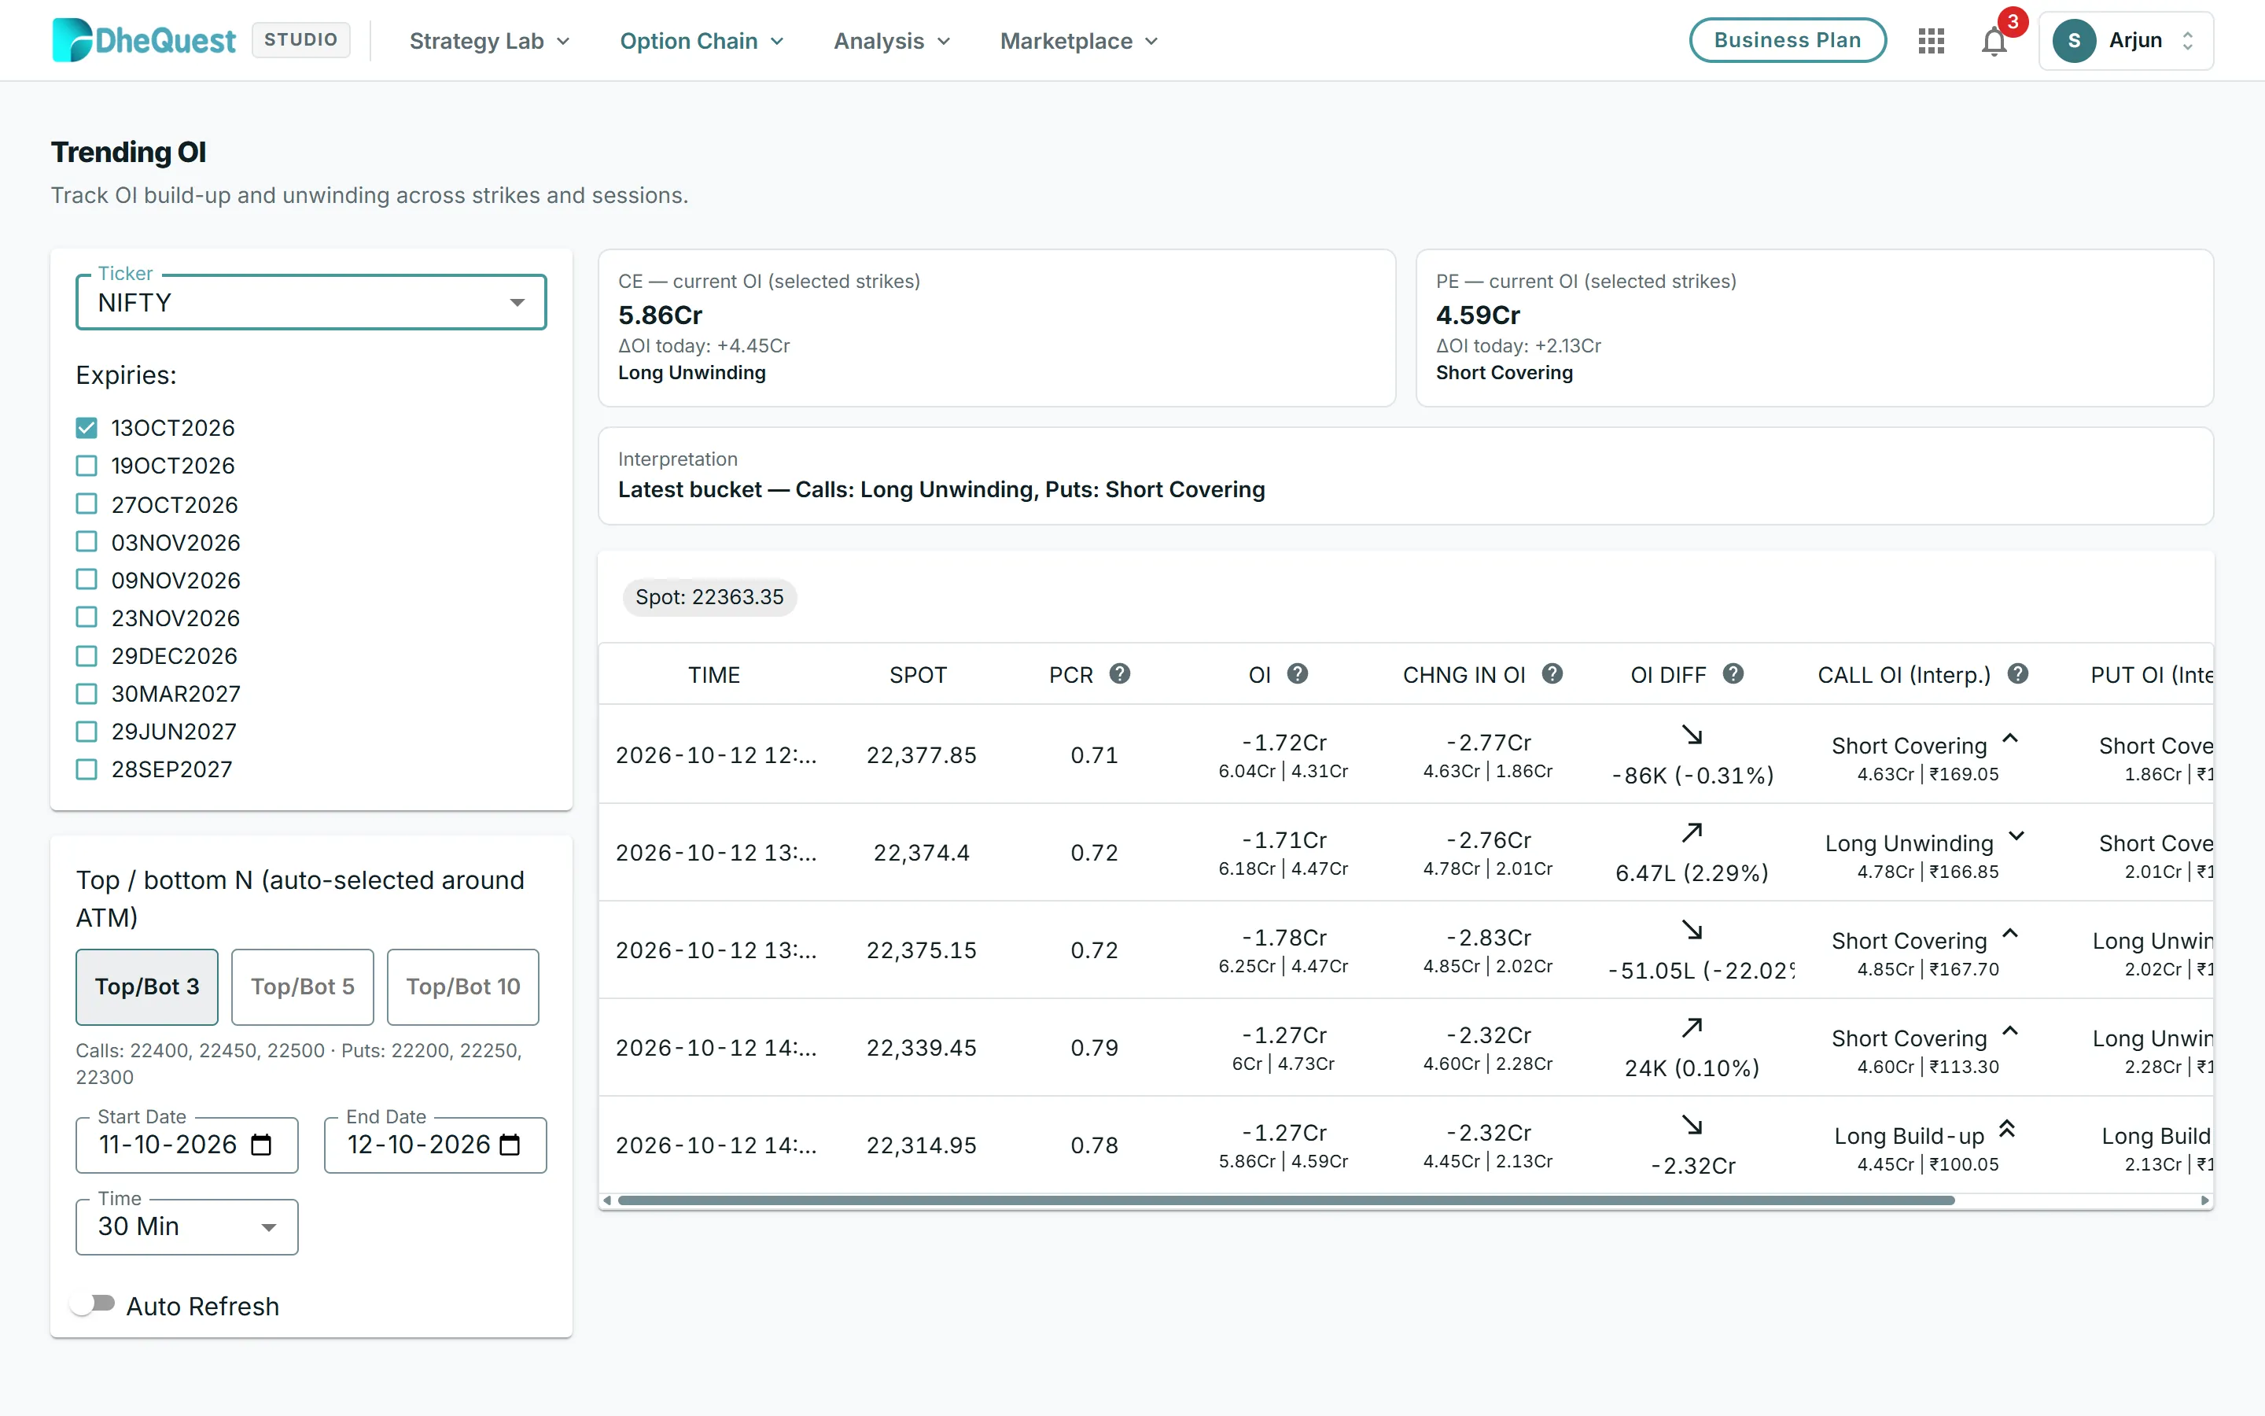This screenshot has height=1416, width=2265.
Task: Click the double chevron beside Long Build-up
Action: point(2007,1129)
